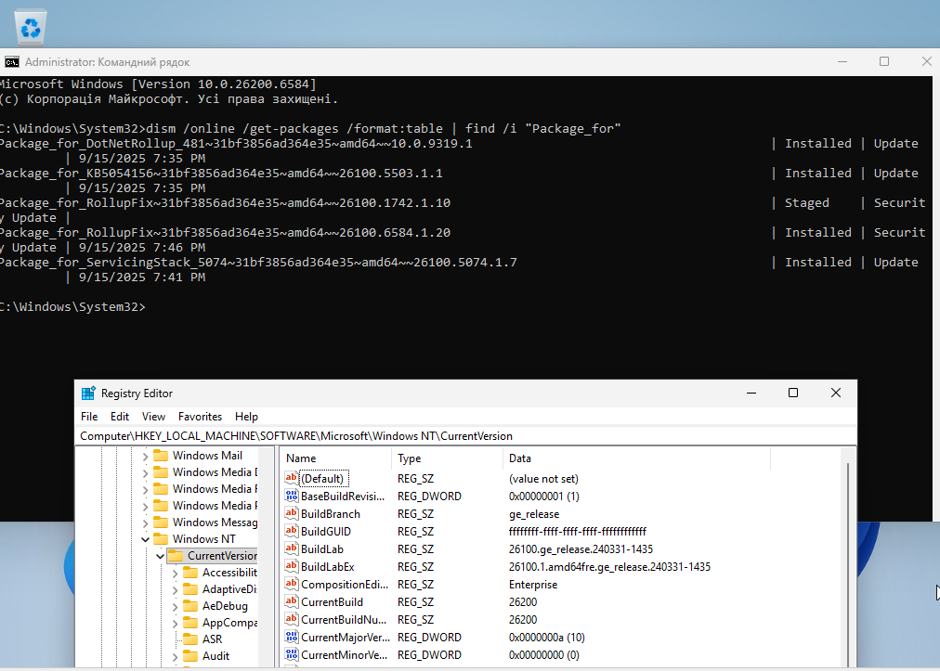Select the Audit registry key
The image size is (940, 671).
point(215,656)
